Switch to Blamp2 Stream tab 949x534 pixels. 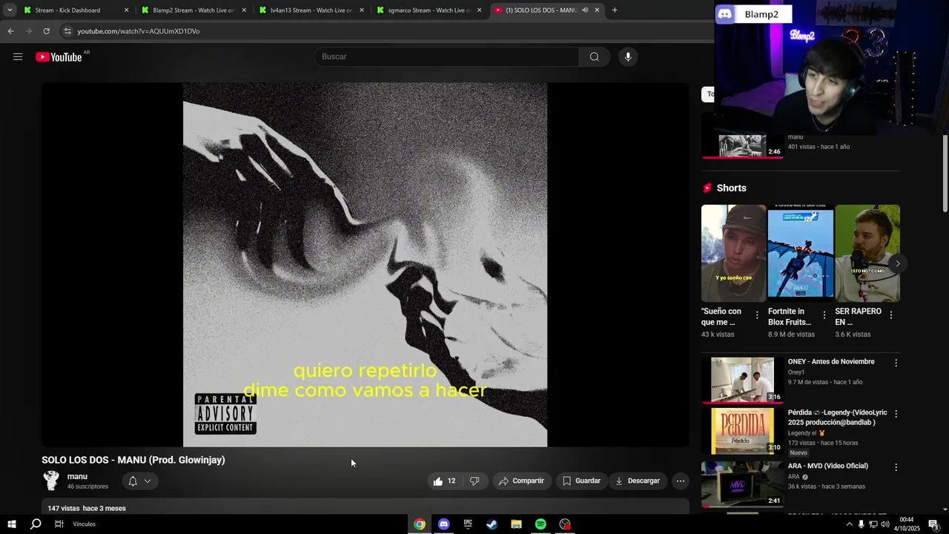point(193,10)
